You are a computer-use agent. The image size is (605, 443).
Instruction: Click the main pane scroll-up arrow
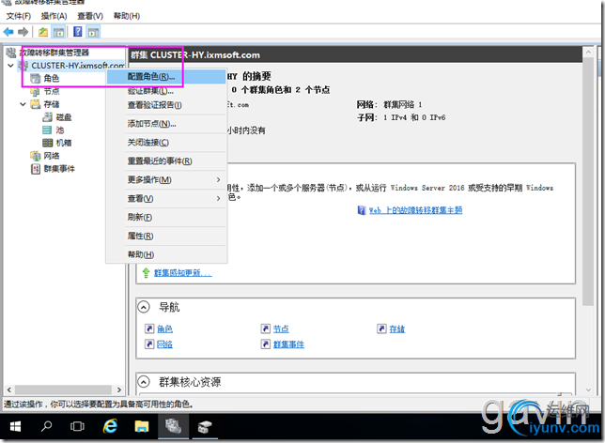pos(588,52)
